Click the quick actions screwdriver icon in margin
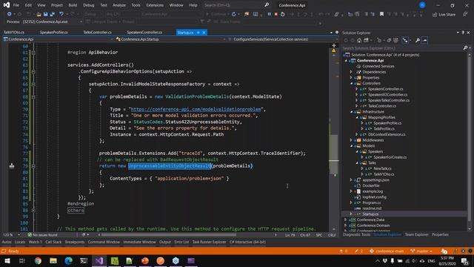Viewport: 474px width, 267px height. (x=12, y=165)
